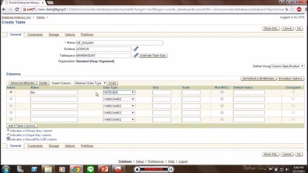Switch to the top Constraints tab

point(35,35)
